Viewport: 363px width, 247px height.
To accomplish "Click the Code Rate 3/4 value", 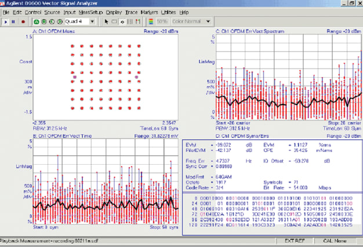I will [219, 187].
